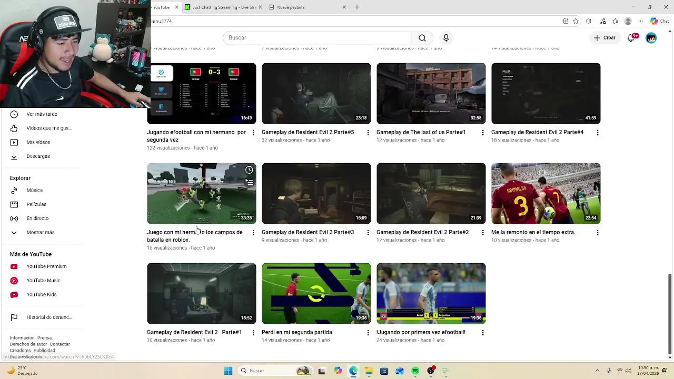Open options menu for Jugando por primera vez efootball
This screenshot has width=674, height=379.
click(483, 333)
